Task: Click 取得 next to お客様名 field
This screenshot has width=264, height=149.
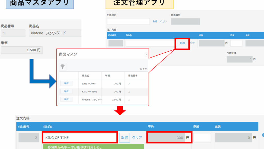Action: 155,21
